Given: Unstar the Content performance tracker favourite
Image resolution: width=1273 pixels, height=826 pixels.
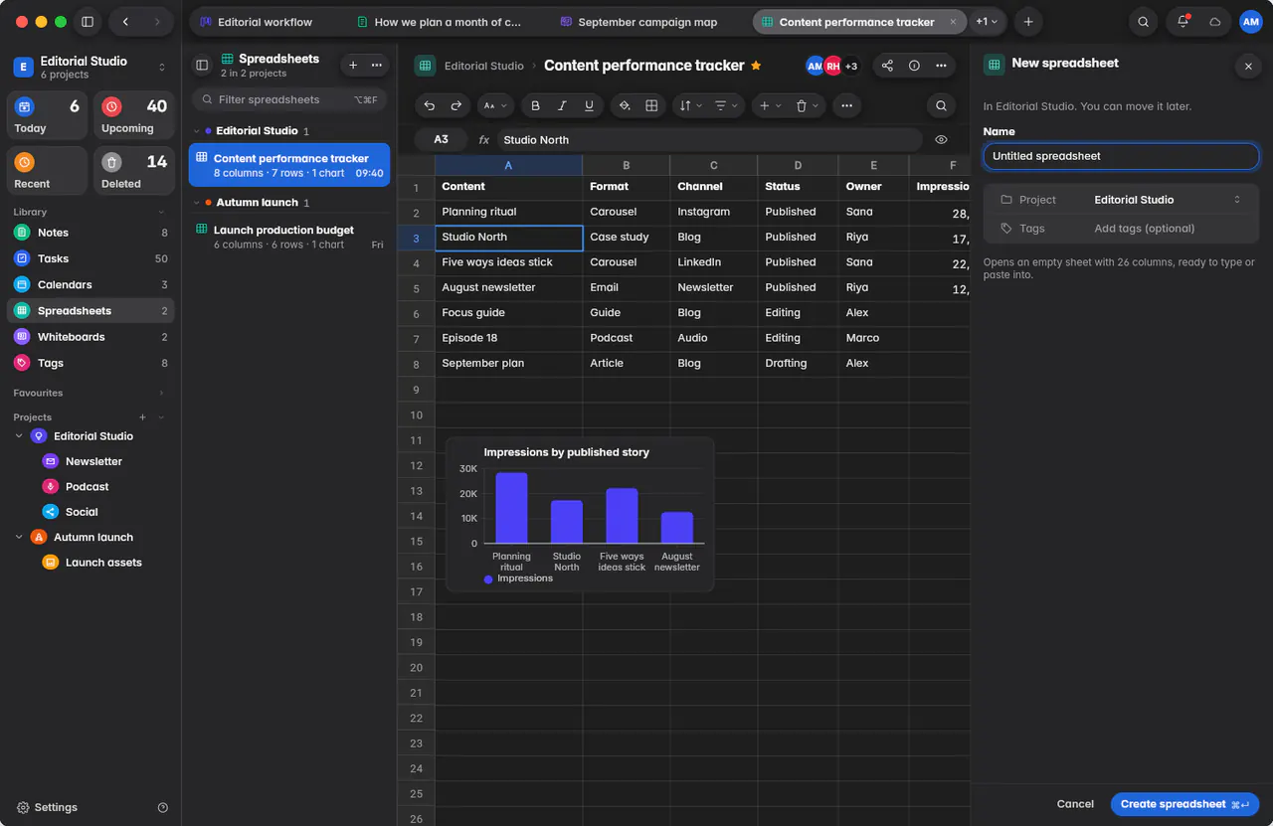Looking at the screenshot, I should 756,66.
